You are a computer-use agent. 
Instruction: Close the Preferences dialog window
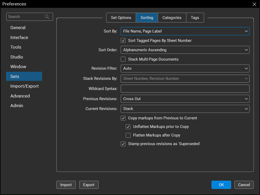tap(254, 4)
